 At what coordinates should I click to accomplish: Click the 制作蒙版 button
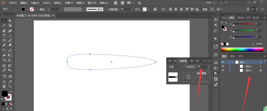tap(202, 73)
